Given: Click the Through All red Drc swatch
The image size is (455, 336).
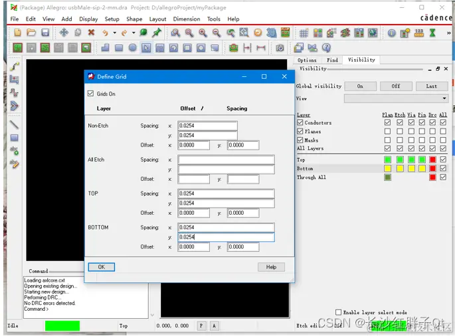Looking at the screenshot, I should pos(432,177).
